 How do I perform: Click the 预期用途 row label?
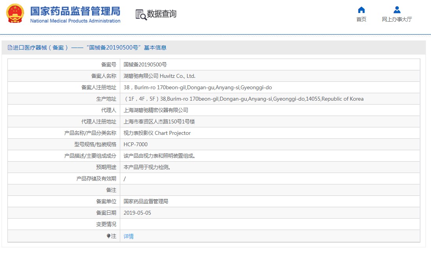pyautogui.click(x=106, y=167)
